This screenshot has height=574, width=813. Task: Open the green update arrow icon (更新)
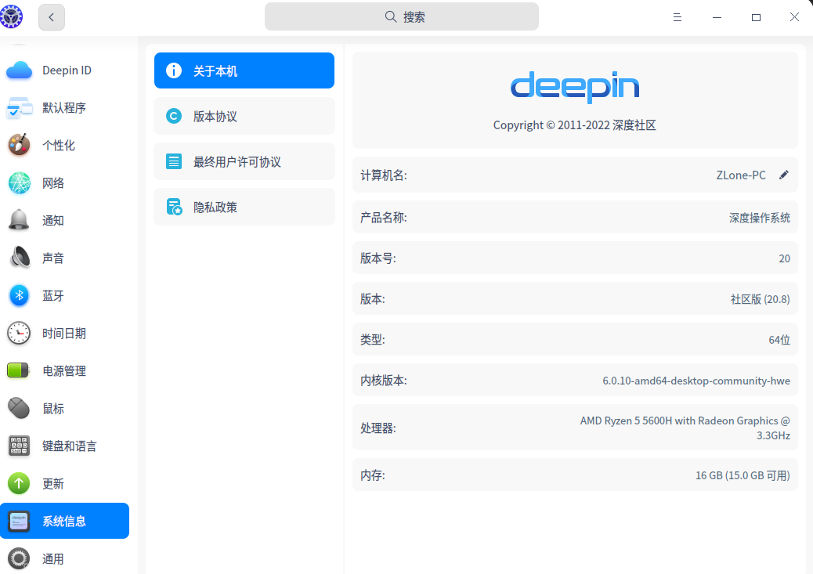pyautogui.click(x=19, y=484)
